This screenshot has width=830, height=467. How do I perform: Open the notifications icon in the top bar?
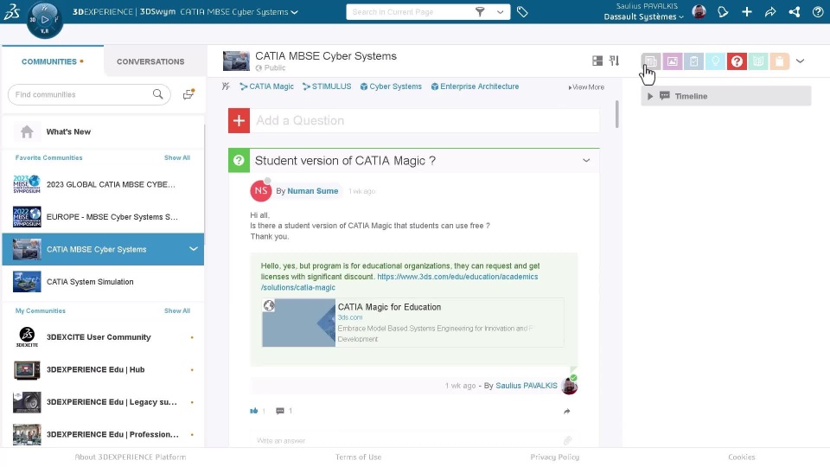(x=723, y=11)
